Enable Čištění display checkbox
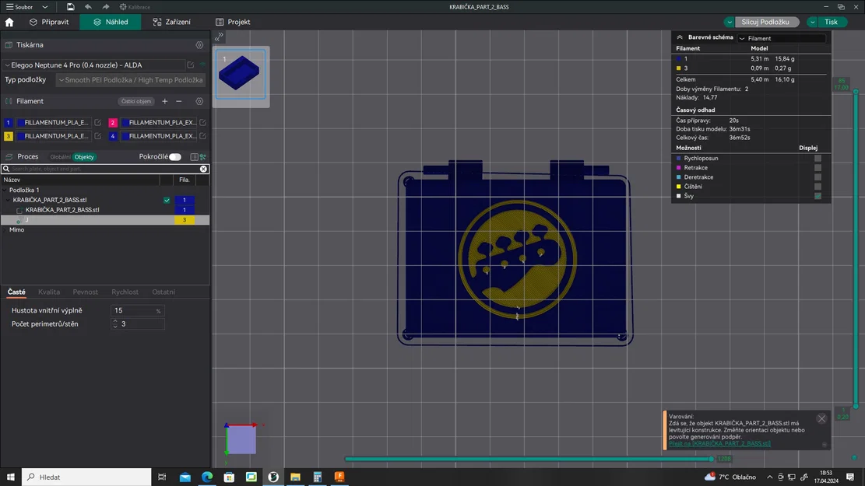This screenshot has height=486, width=865. click(818, 187)
